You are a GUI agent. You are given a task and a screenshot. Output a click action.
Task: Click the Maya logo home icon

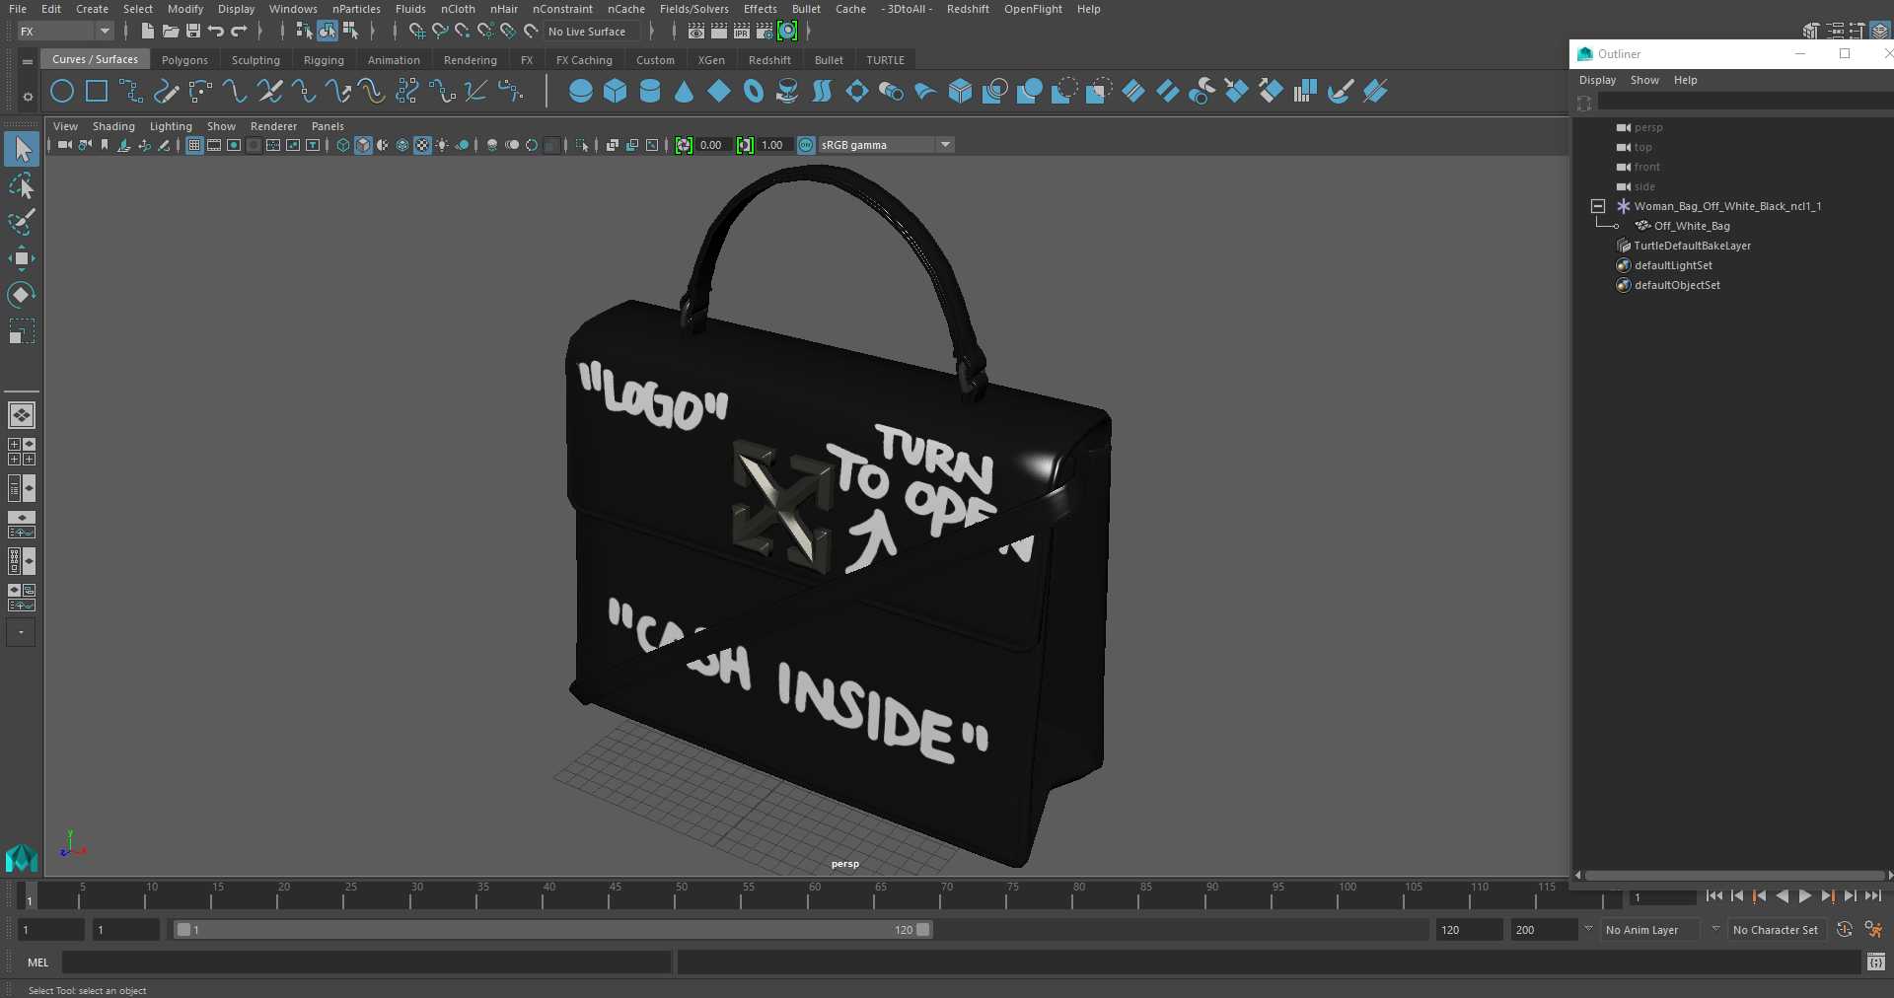(21, 858)
